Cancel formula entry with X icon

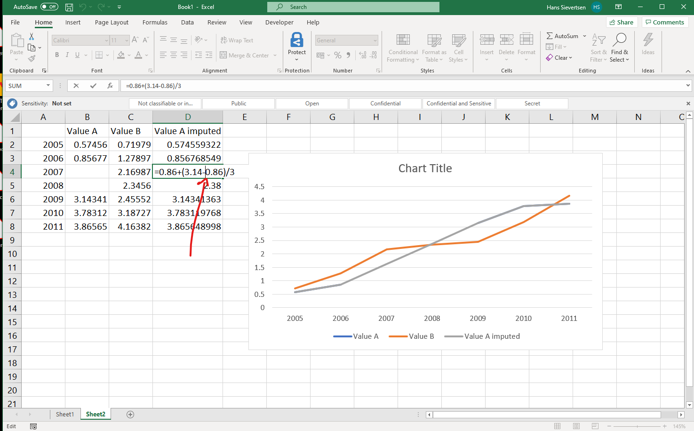click(x=76, y=86)
